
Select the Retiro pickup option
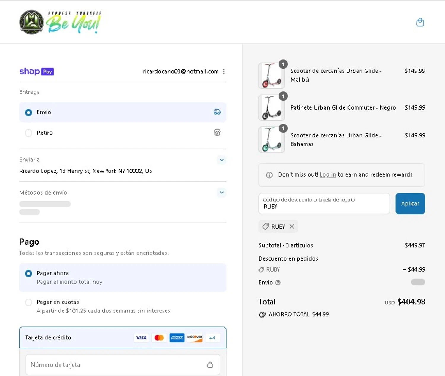123,133
